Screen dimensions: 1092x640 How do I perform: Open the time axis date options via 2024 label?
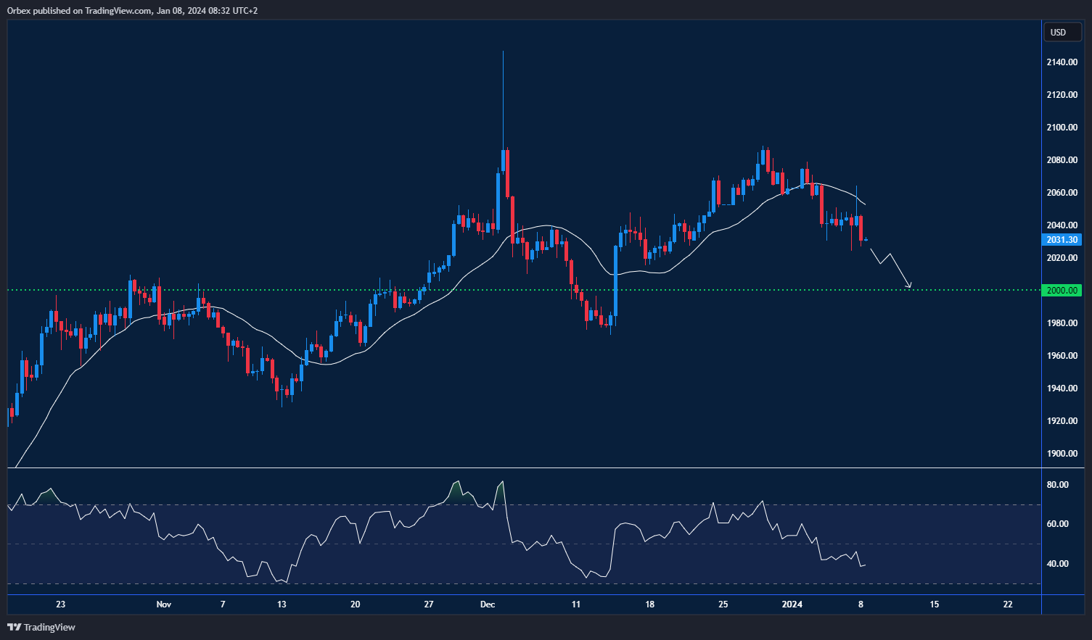792,604
